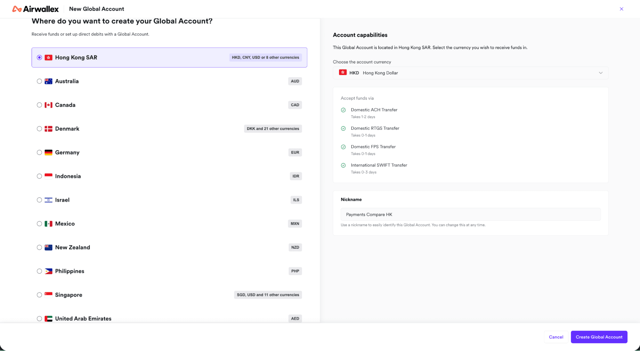The height and width of the screenshot is (351, 640).
Task: Click the Indonesia flag icon
Action: pos(48,176)
